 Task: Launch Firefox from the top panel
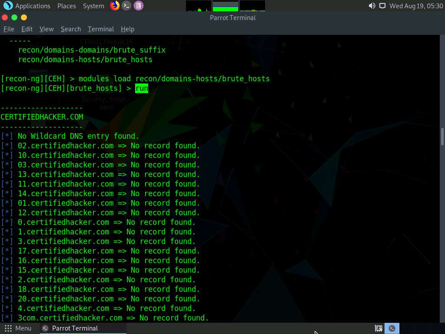pos(115,5)
